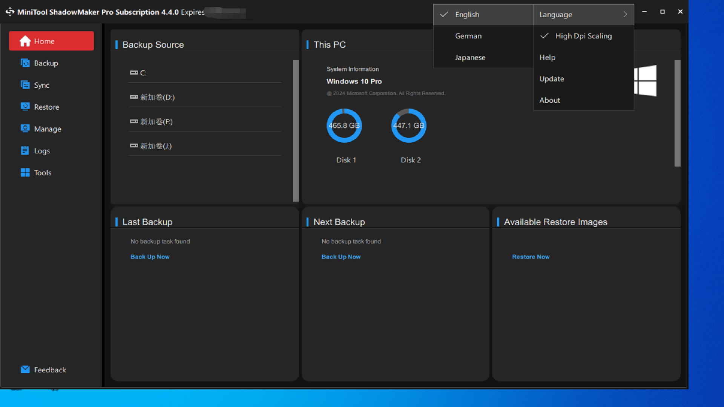
Task: Open the Tools panel icon
Action: coord(25,172)
